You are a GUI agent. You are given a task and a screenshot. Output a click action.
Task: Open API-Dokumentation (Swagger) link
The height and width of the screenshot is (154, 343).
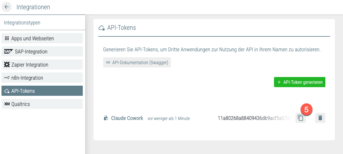[137, 62]
